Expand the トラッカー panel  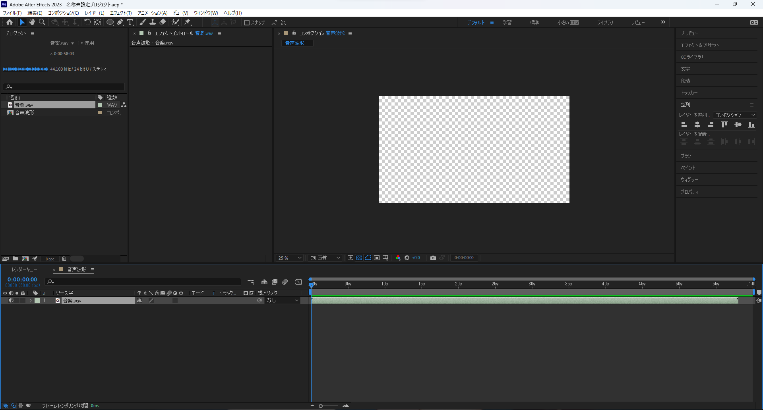point(689,93)
